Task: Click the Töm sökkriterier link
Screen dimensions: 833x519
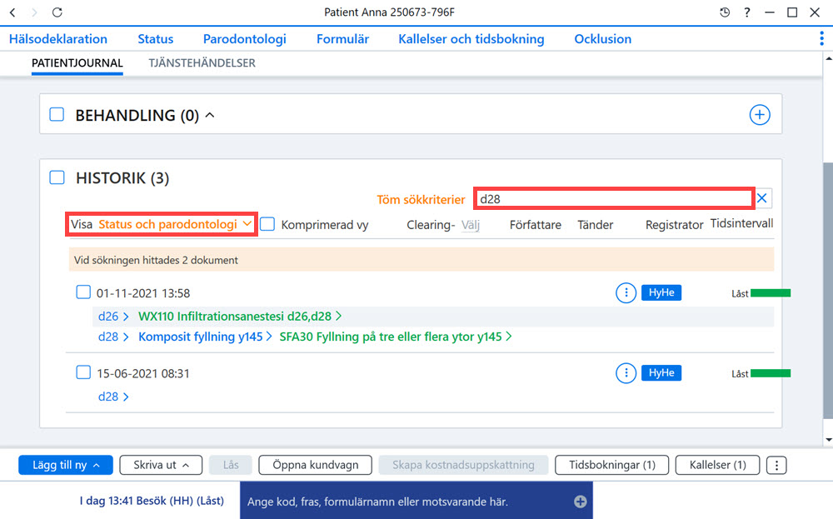Action: [421, 199]
